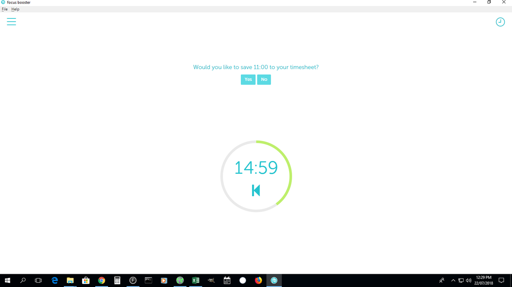Open Calculator from taskbar
The height and width of the screenshot is (287, 512).
coord(117,281)
